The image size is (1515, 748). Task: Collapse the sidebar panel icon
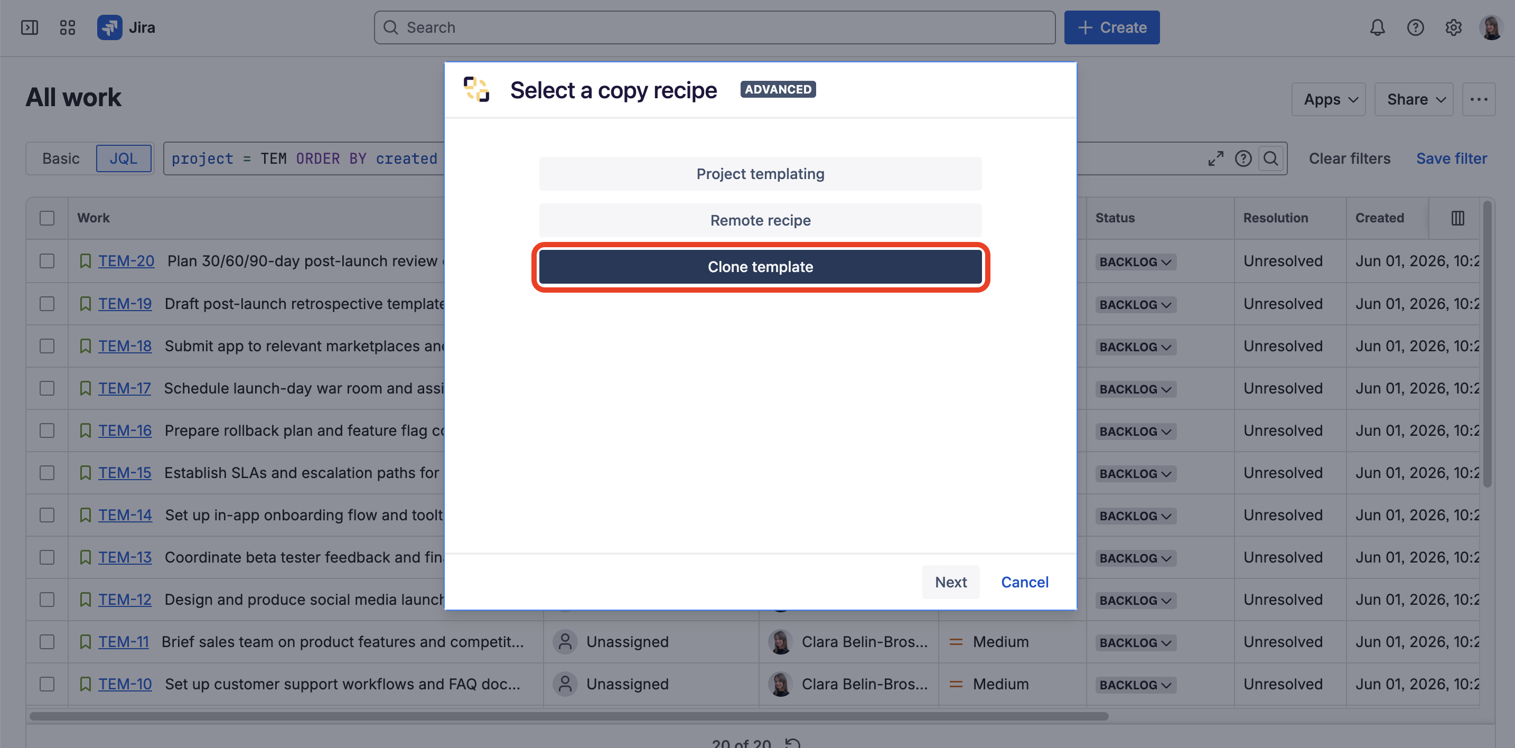pos(30,27)
